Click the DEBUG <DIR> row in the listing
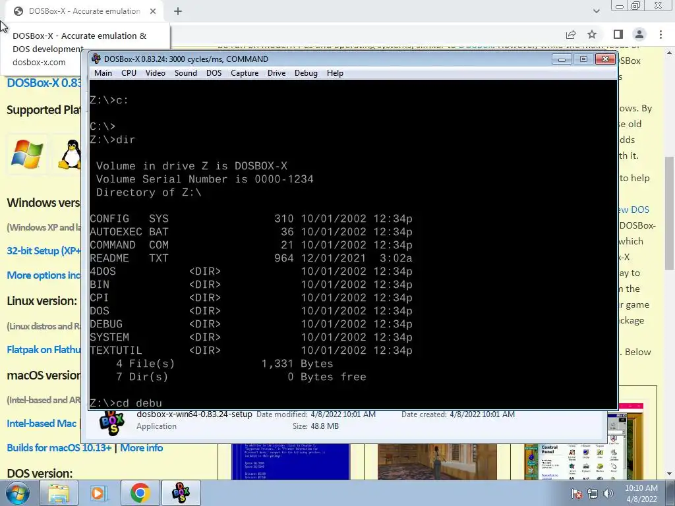The image size is (675, 506). click(251, 324)
